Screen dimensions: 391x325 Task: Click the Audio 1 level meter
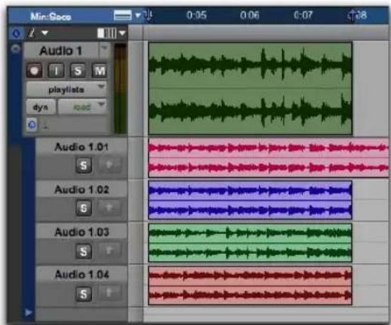(120, 88)
